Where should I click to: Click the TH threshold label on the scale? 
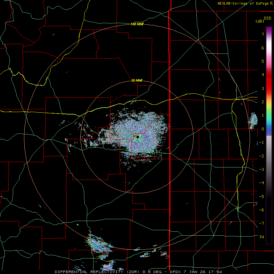coord(262,237)
